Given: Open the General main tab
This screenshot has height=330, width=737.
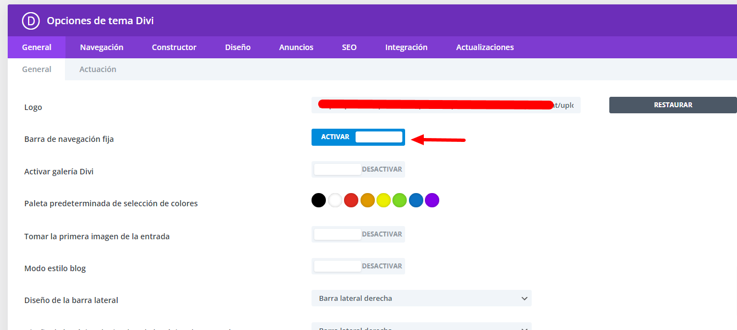Looking at the screenshot, I should click(37, 47).
